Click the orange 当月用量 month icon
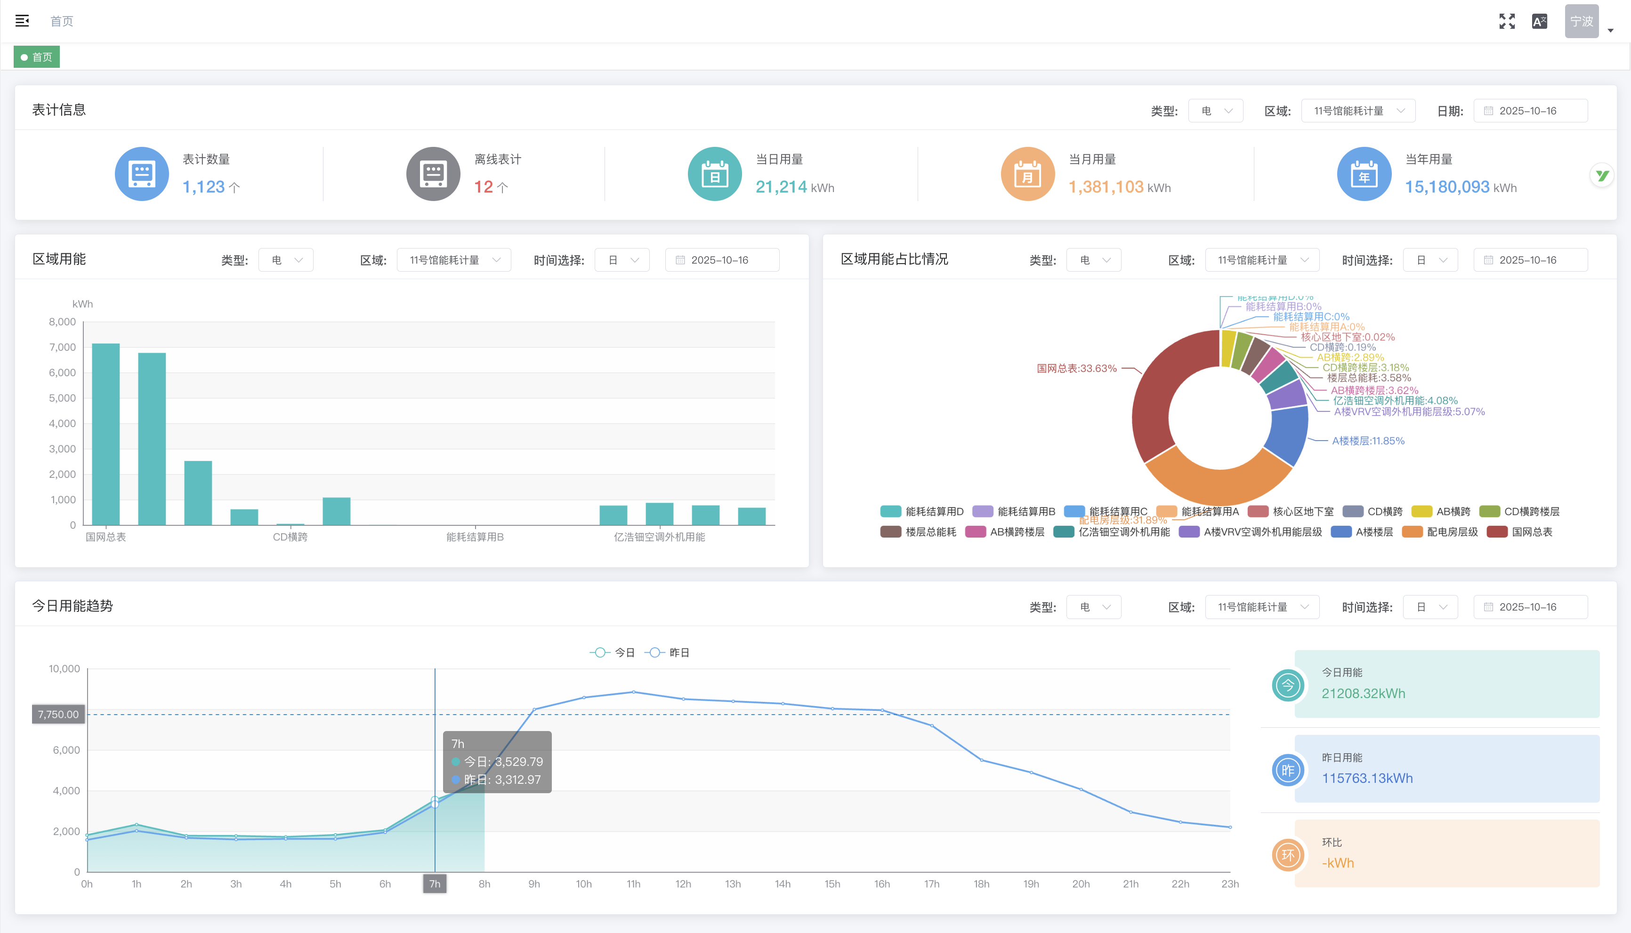The width and height of the screenshot is (1631, 933). (1028, 174)
